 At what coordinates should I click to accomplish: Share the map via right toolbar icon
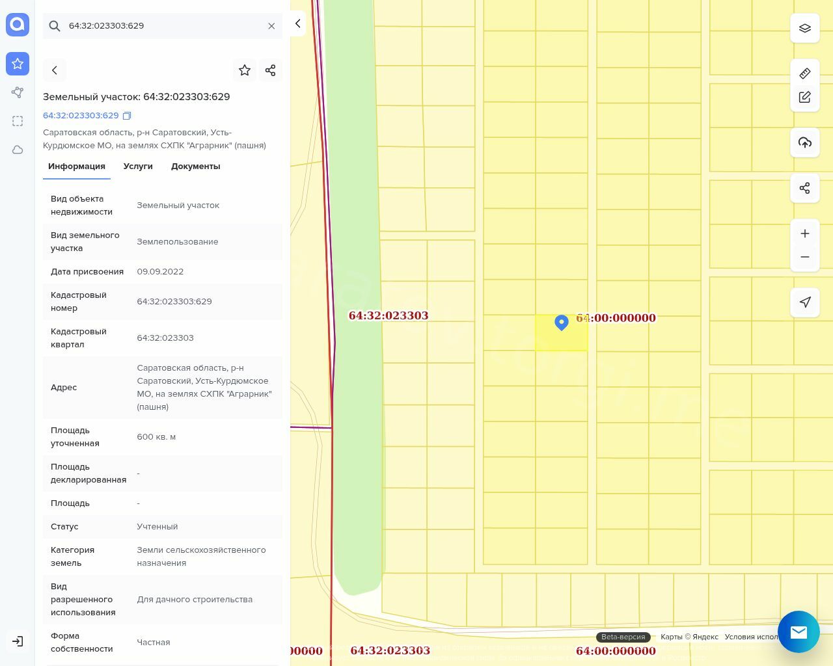click(x=805, y=189)
